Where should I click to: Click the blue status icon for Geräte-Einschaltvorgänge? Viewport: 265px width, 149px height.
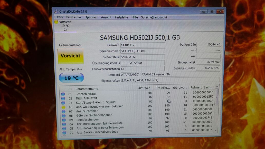click(x=64, y=133)
